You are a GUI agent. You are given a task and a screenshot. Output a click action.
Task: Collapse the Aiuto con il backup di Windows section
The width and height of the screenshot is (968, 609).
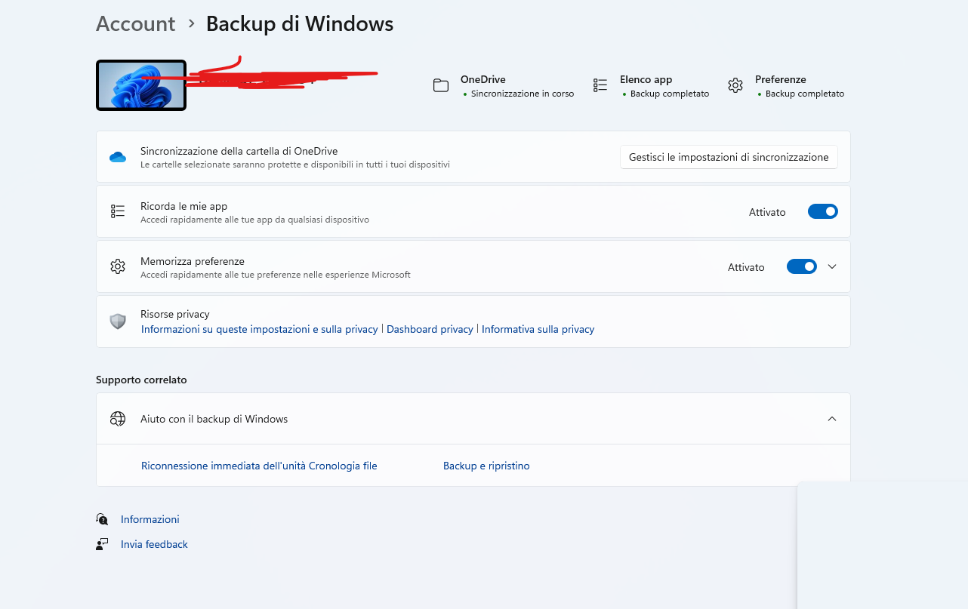click(x=832, y=419)
